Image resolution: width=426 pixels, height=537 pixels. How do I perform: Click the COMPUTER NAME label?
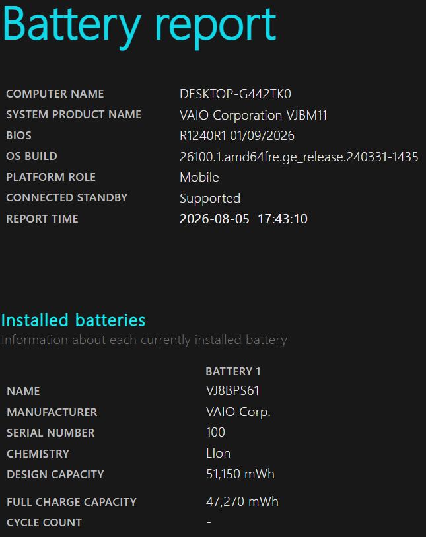coord(55,94)
